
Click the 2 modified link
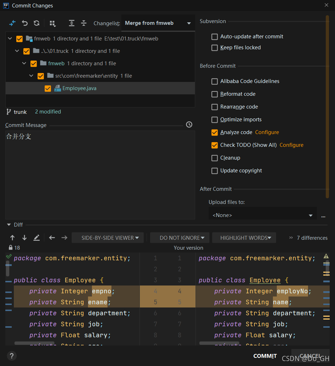click(48, 112)
